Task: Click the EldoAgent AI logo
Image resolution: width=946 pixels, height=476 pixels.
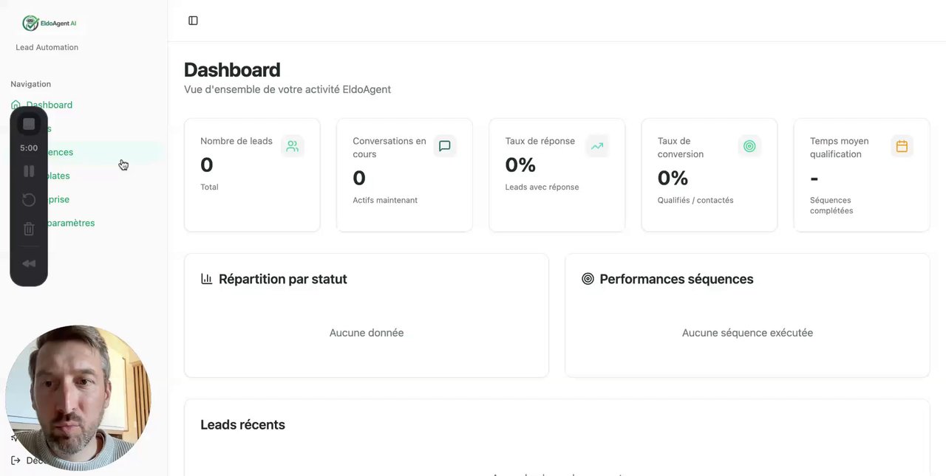Action: tap(50, 24)
